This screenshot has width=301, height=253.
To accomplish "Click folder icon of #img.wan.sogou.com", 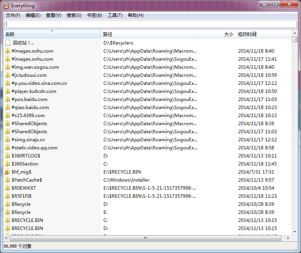I will coord(7,67).
